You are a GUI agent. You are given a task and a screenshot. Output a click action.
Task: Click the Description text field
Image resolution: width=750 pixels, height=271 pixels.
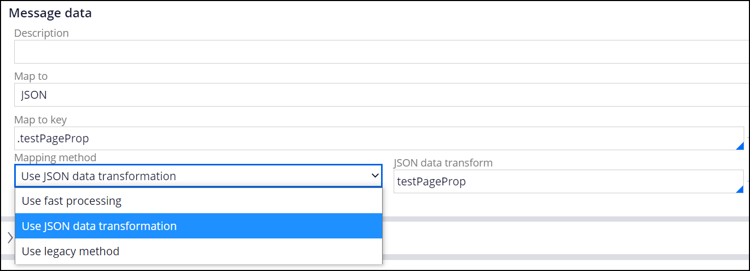point(379,51)
